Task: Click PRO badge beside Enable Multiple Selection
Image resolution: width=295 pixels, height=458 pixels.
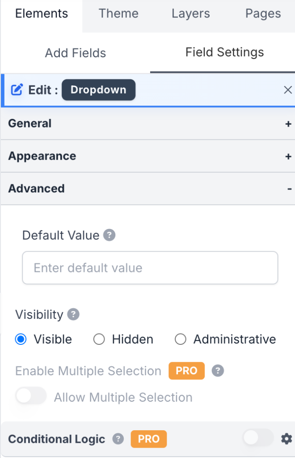Action: 186,371
